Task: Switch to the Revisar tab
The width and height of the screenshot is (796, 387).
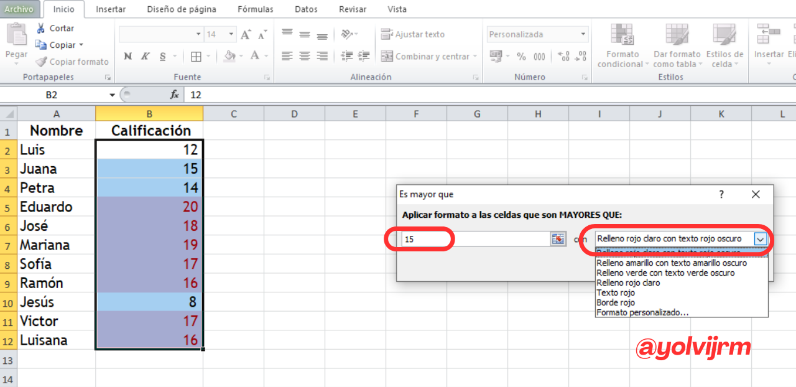Action: coord(353,9)
